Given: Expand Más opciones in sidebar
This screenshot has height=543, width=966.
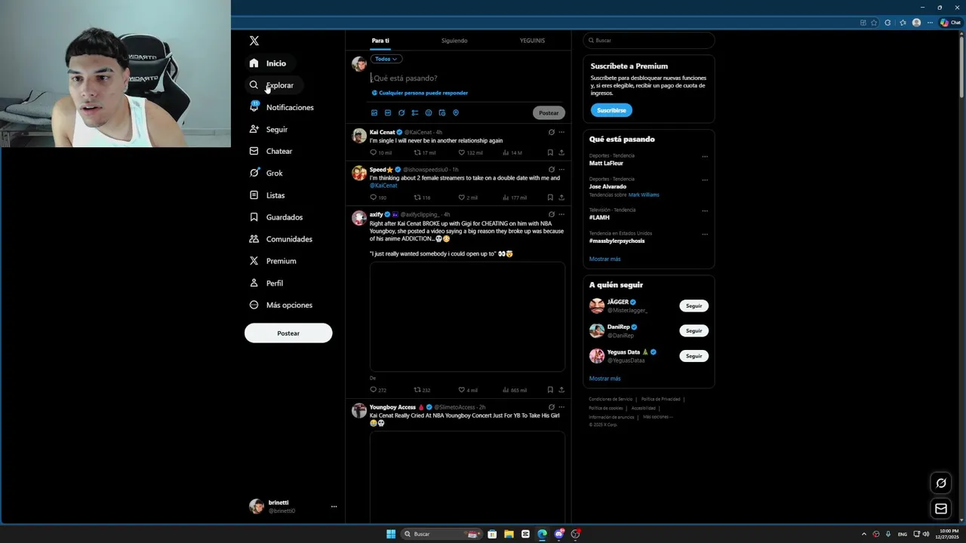Looking at the screenshot, I should (280, 305).
